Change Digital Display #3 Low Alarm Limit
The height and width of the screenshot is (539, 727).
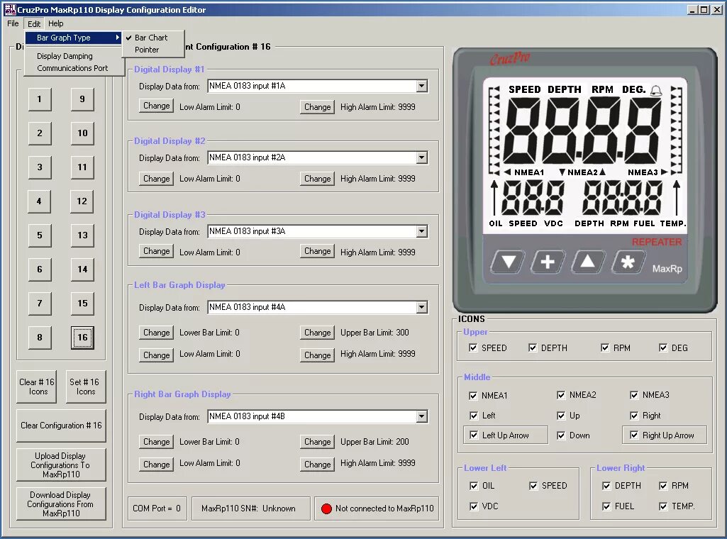click(x=156, y=251)
